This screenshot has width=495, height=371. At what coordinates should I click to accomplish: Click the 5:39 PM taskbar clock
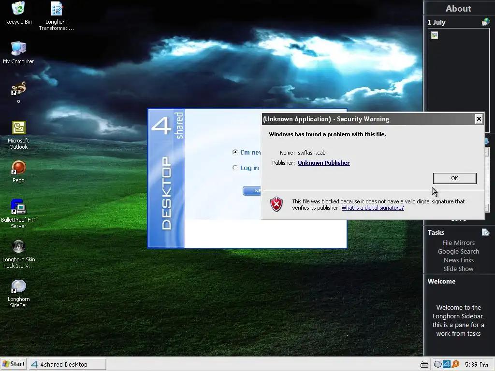tap(476, 365)
